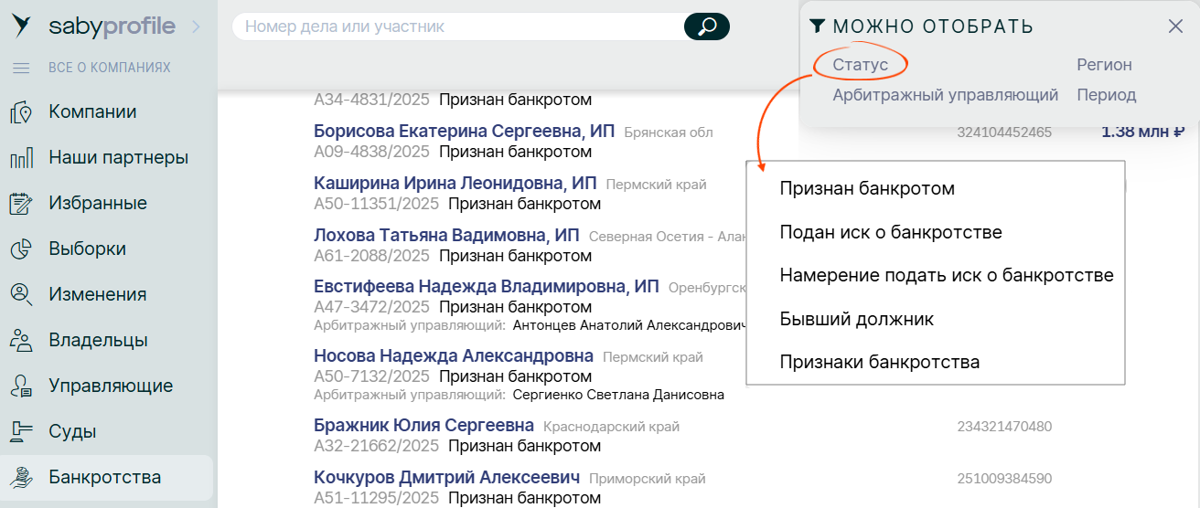Click the magnifier search button
This screenshot has height=508, width=1200.
[x=706, y=26]
